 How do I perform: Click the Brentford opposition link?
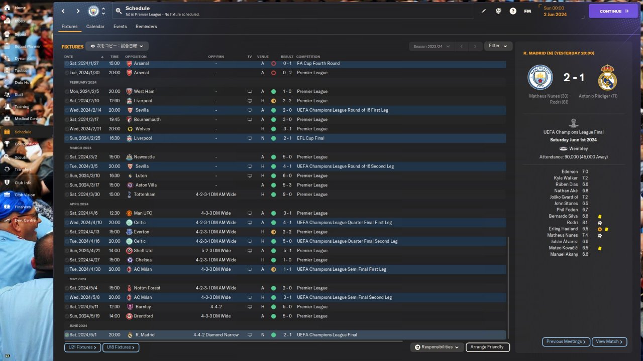click(x=144, y=316)
